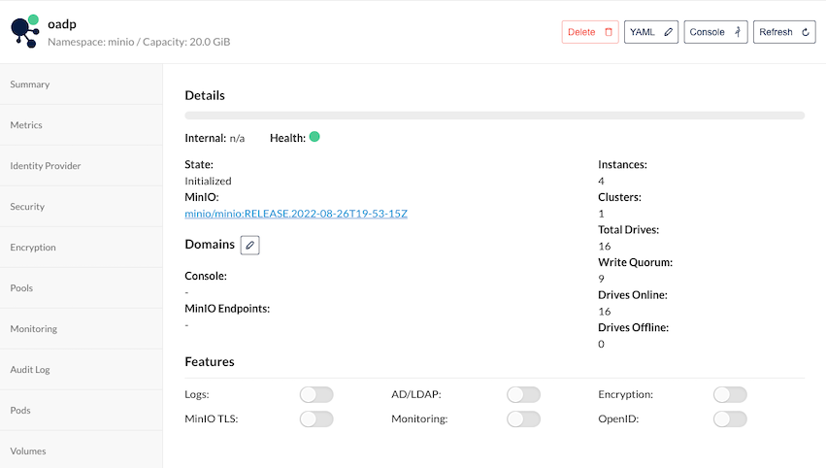Click the 'Console:' domain label
The height and width of the screenshot is (468, 826).
[x=206, y=276]
